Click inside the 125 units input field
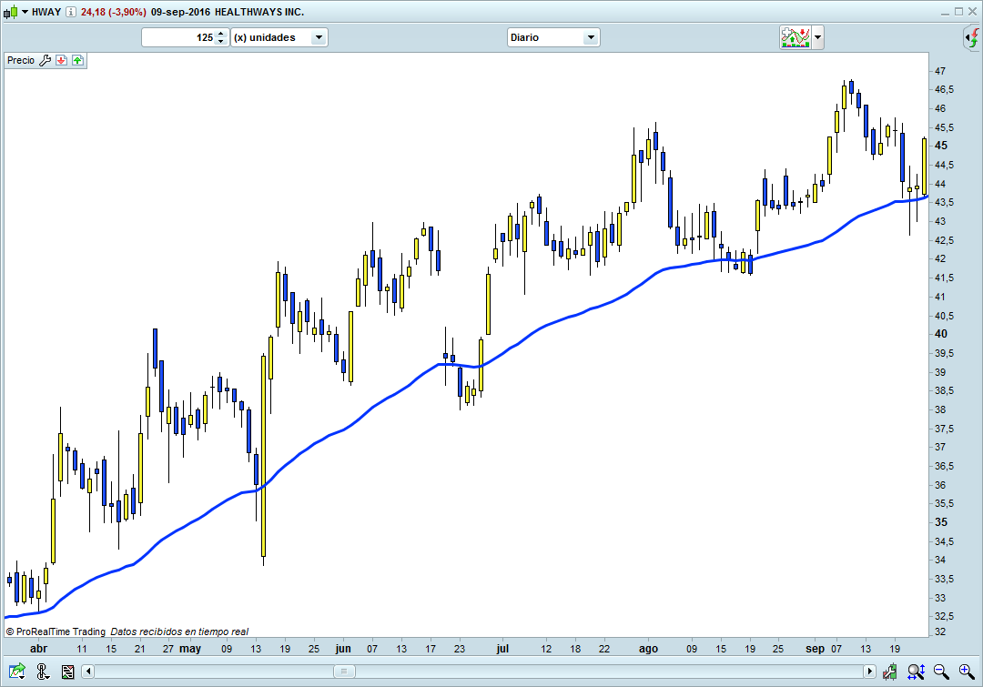This screenshot has height=687, width=983. click(182, 37)
